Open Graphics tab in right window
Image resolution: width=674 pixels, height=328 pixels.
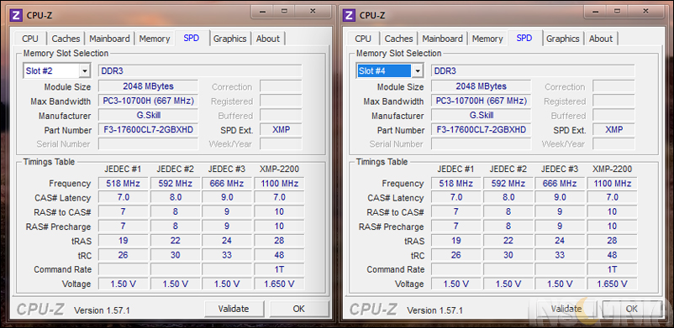click(563, 39)
